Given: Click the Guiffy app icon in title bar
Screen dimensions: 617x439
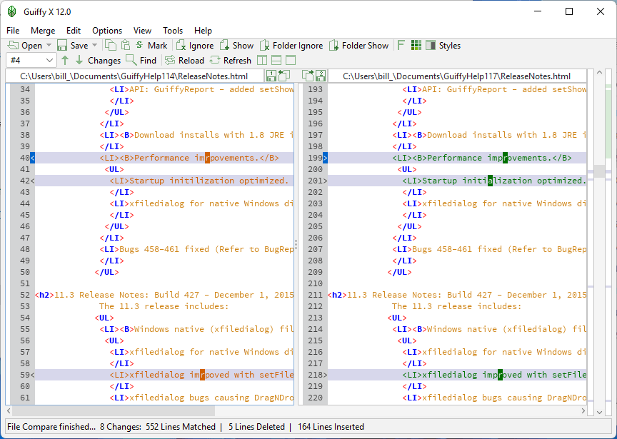Looking at the screenshot, I should [x=12, y=12].
